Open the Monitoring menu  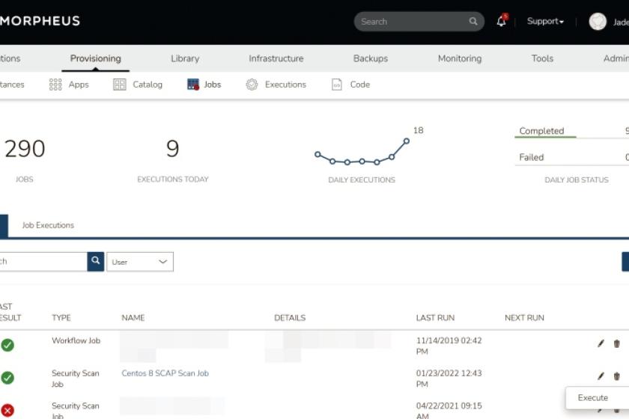pyautogui.click(x=460, y=58)
